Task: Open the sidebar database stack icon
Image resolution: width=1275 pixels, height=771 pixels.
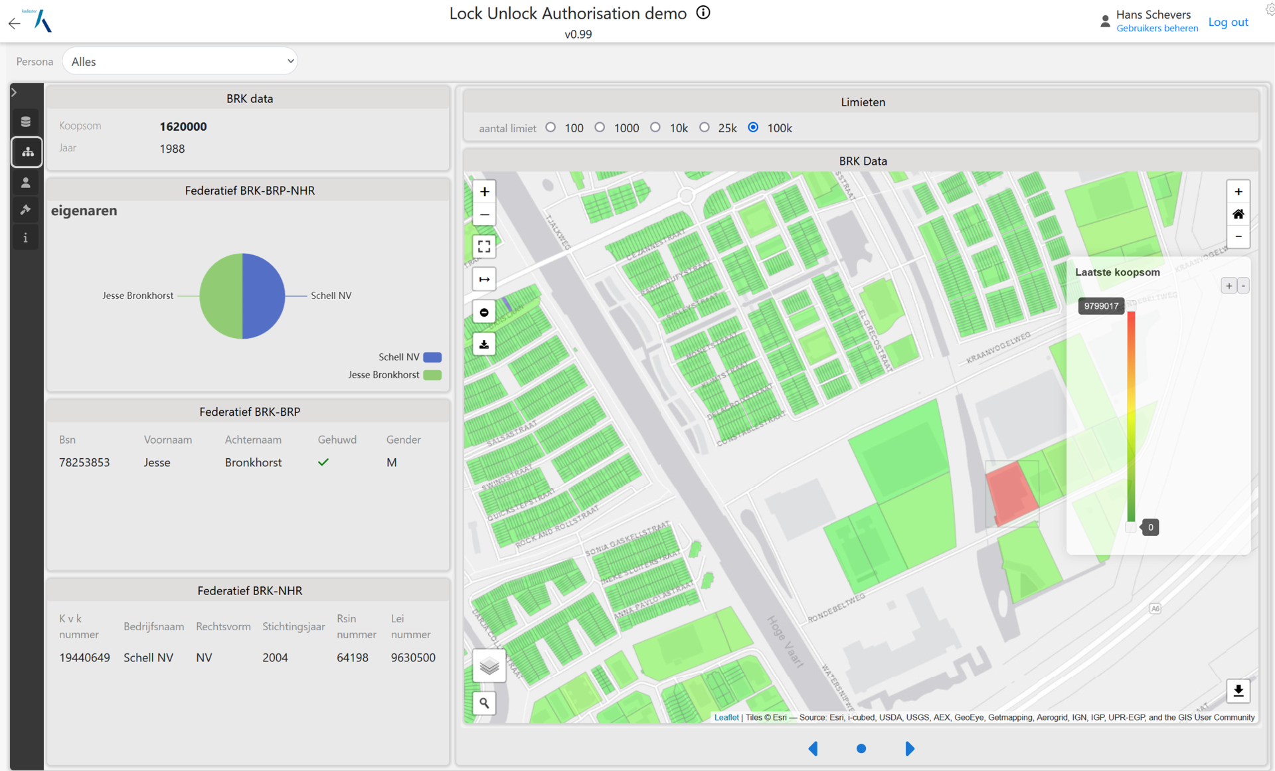Action: (26, 122)
